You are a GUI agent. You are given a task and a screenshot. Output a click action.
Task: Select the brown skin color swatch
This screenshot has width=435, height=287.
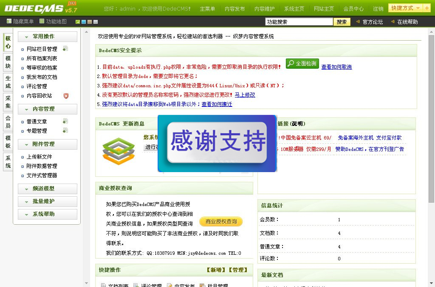(90, 22)
